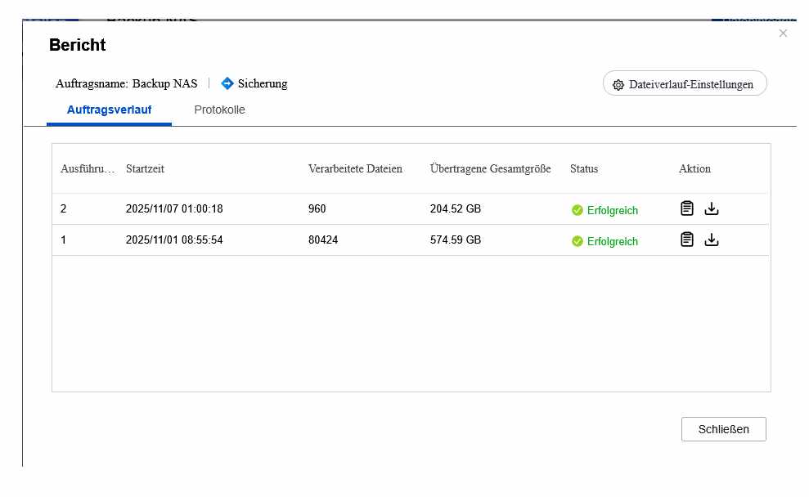
Task: Click the 574.59 GB size cell
Action: tap(456, 240)
